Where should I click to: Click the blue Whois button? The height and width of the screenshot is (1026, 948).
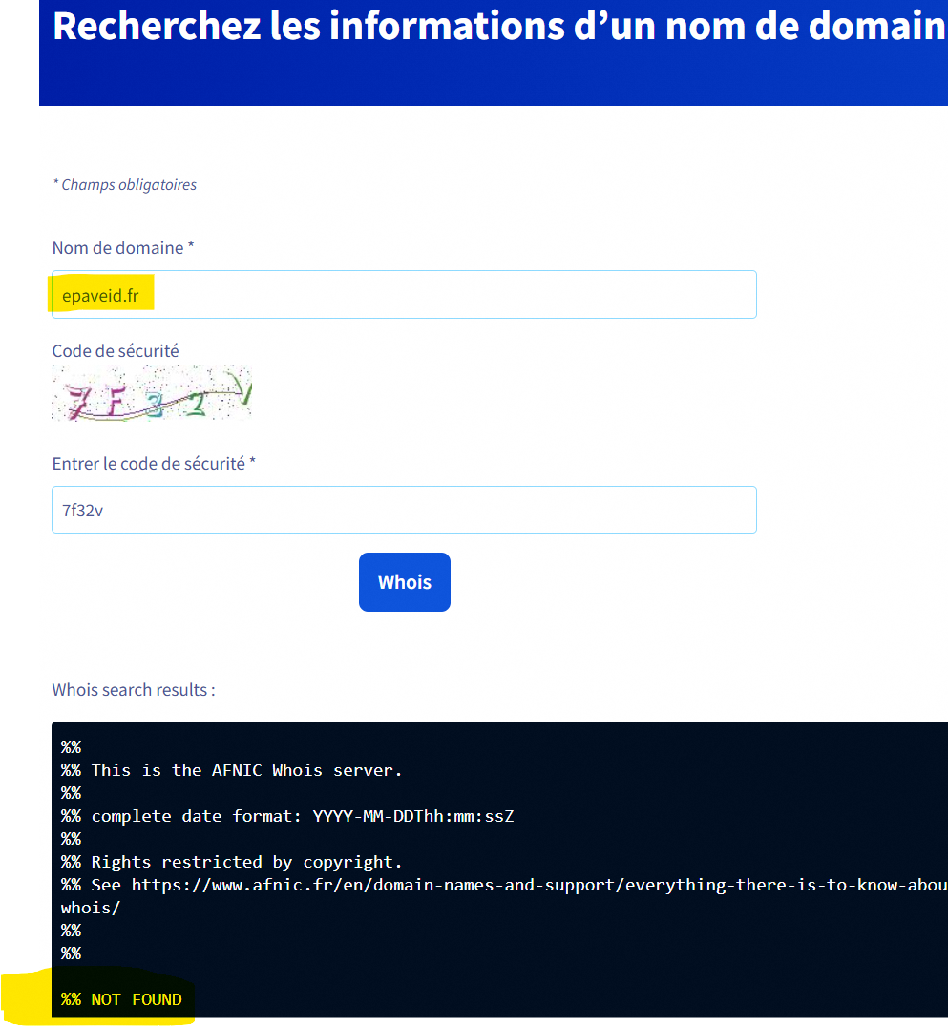404,582
